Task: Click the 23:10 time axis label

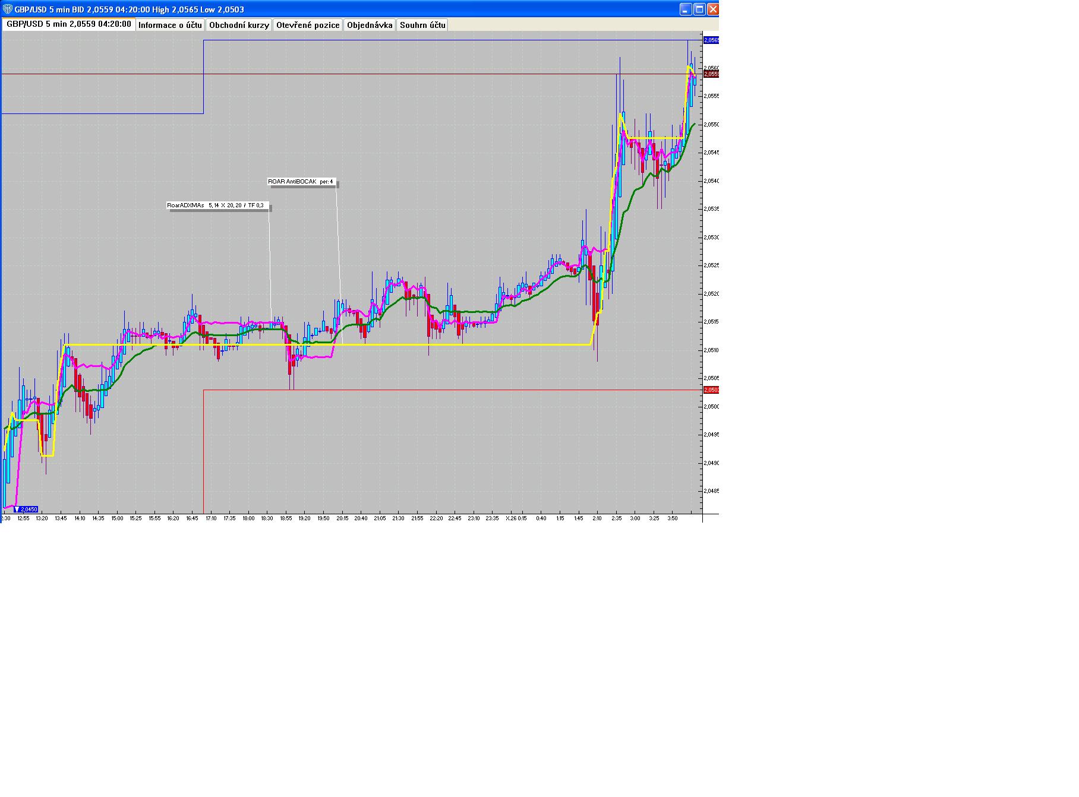Action: pos(474,518)
